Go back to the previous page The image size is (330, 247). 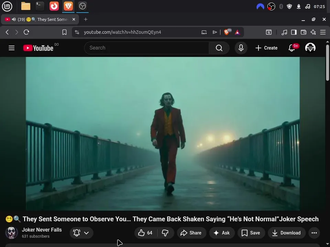pos(7,32)
